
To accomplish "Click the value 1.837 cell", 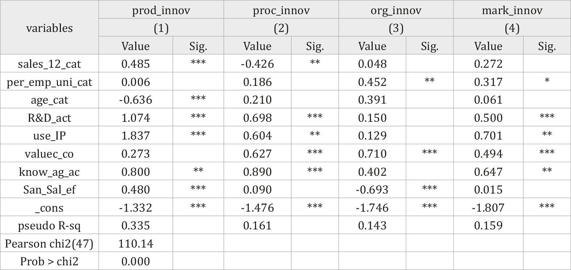I will (136, 136).
